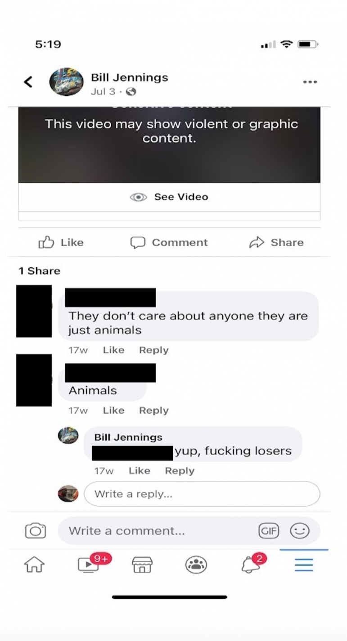Image resolution: width=347 pixels, height=641 pixels.
Task: Open the 1 Share list
Action: [x=39, y=271]
